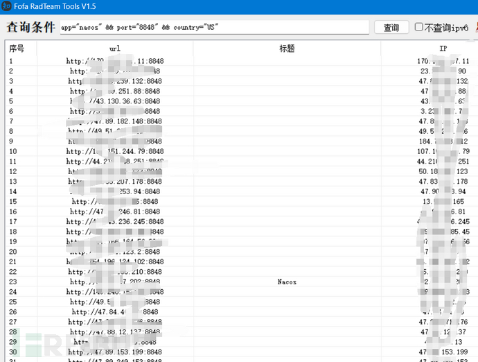This screenshot has height=362, width=478.
Task: Select row 22 URL ending 210:8848
Action: pos(115,272)
